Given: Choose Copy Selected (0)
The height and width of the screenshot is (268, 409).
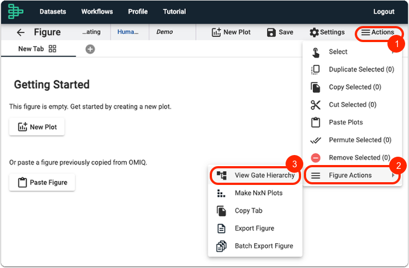Looking at the screenshot, I should [x=355, y=87].
